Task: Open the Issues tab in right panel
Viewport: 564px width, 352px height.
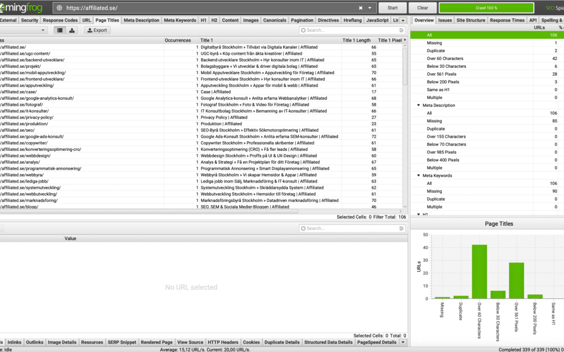Action: (445, 20)
